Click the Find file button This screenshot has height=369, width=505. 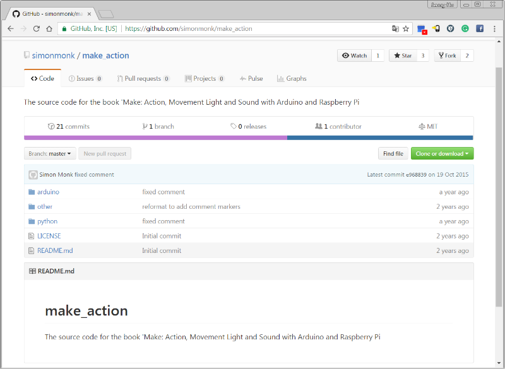tap(393, 153)
